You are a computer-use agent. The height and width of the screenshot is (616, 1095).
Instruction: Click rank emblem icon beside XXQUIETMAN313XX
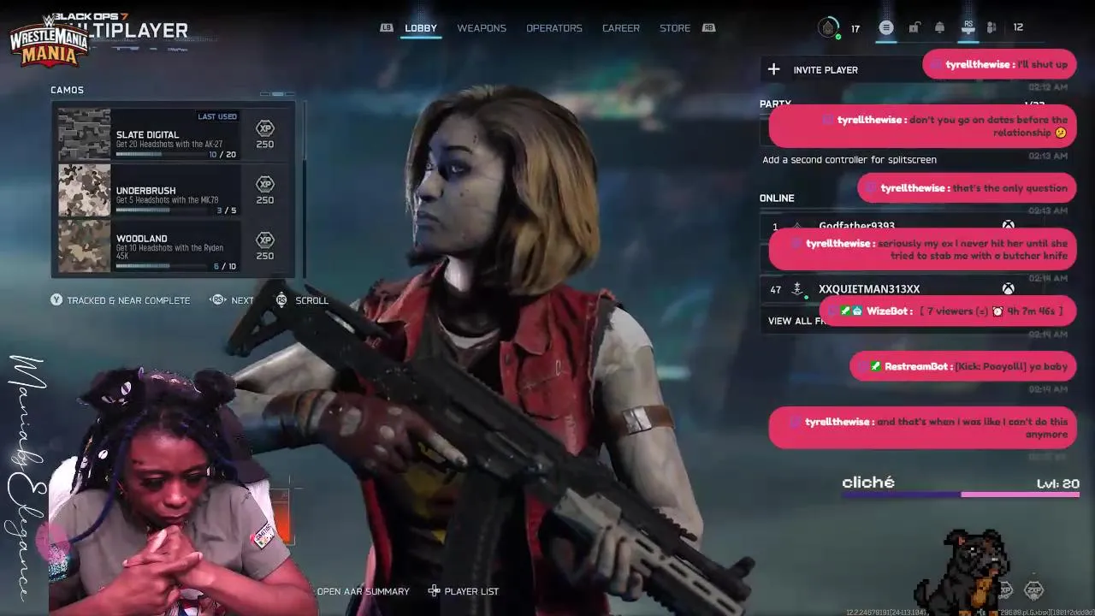797,289
